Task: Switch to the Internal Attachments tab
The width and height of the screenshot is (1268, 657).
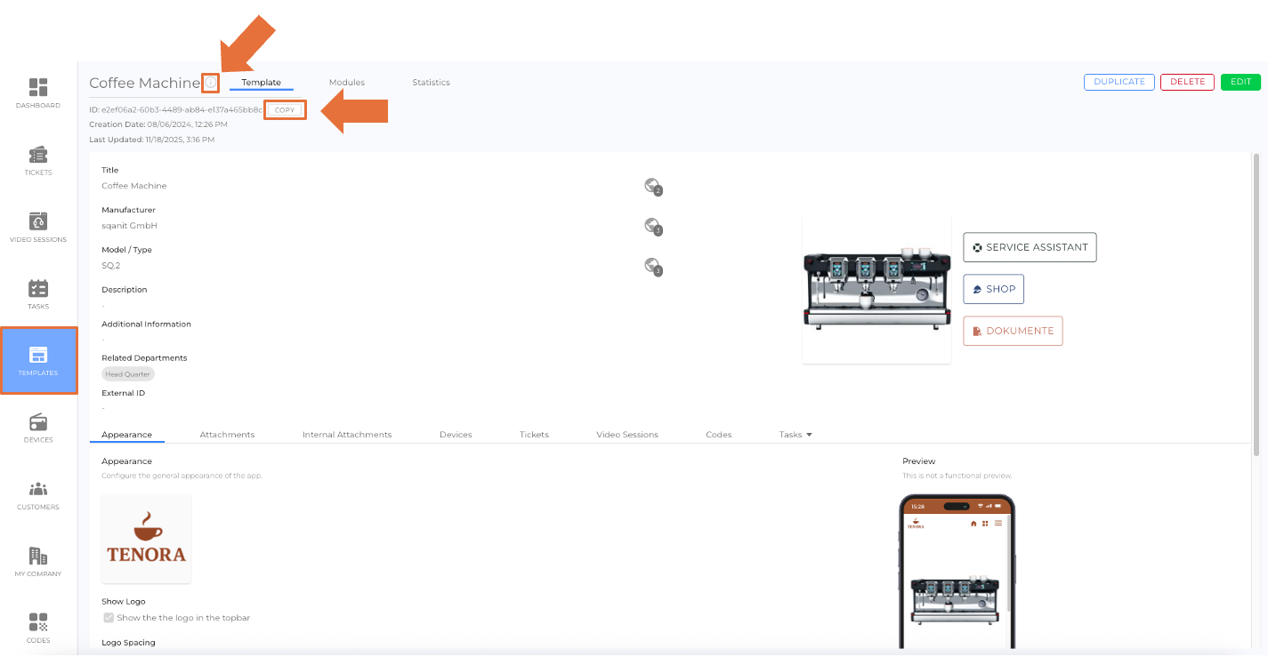Action: coord(347,435)
